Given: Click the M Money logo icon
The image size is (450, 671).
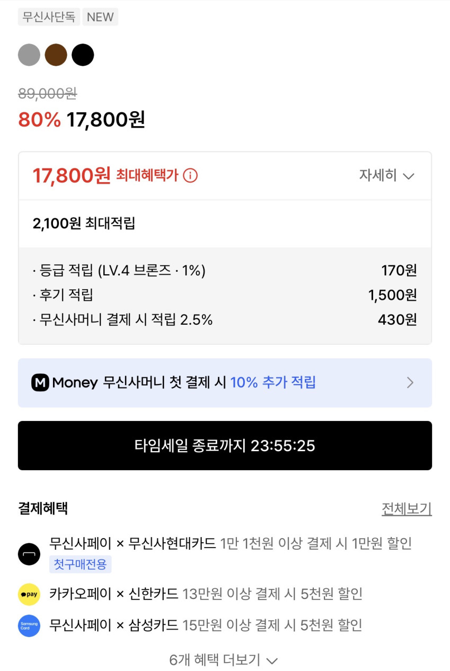Looking at the screenshot, I should (40, 382).
